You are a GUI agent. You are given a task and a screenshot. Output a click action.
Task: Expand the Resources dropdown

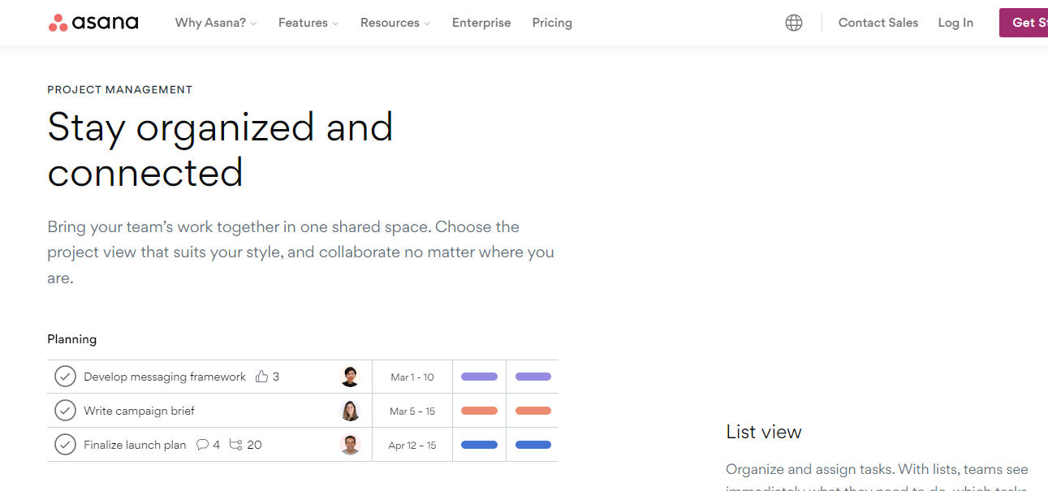[395, 23]
